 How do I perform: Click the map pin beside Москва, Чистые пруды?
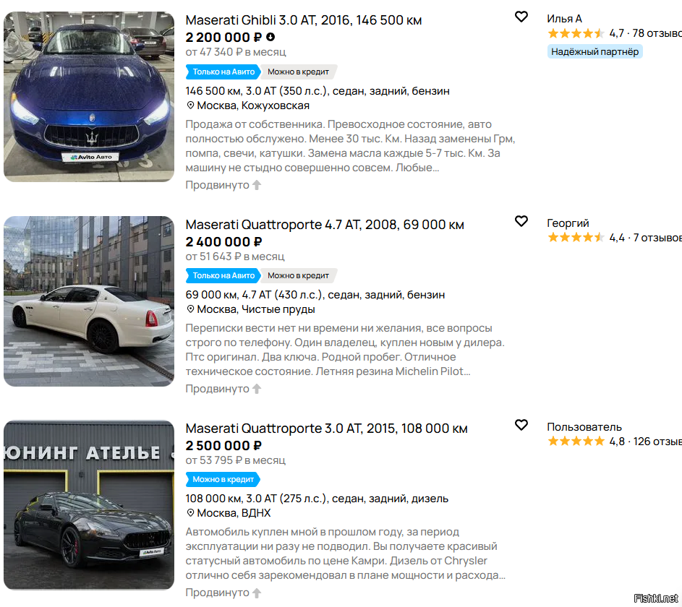pos(191,309)
